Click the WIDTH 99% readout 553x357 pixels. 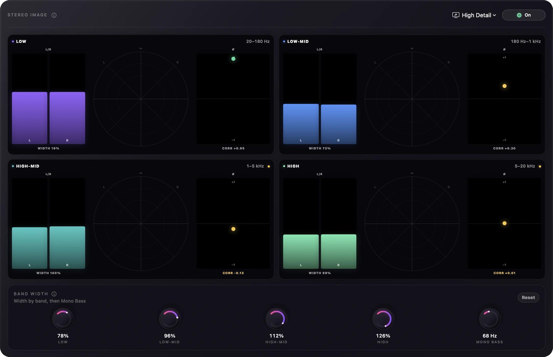pyautogui.click(x=320, y=273)
